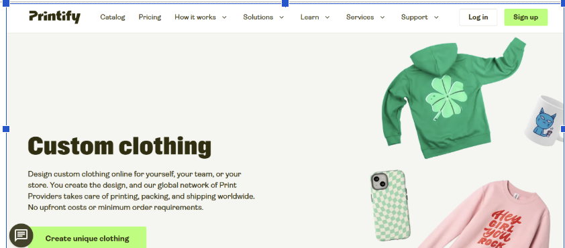
Task: Click the Log in button
Action: click(x=478, y=17)
